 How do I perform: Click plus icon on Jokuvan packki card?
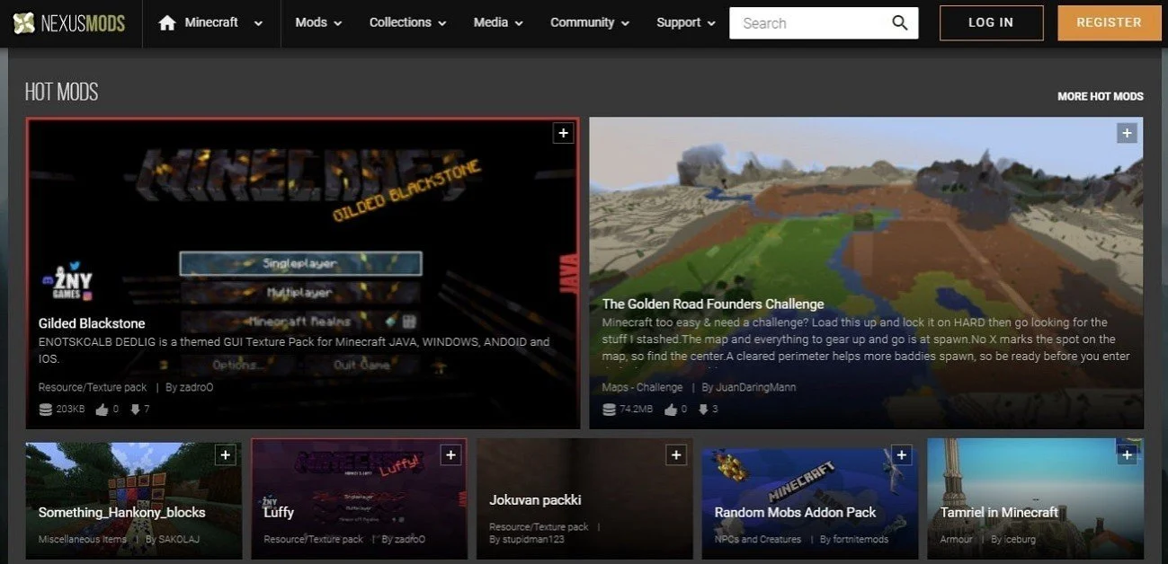pos(676,455)
